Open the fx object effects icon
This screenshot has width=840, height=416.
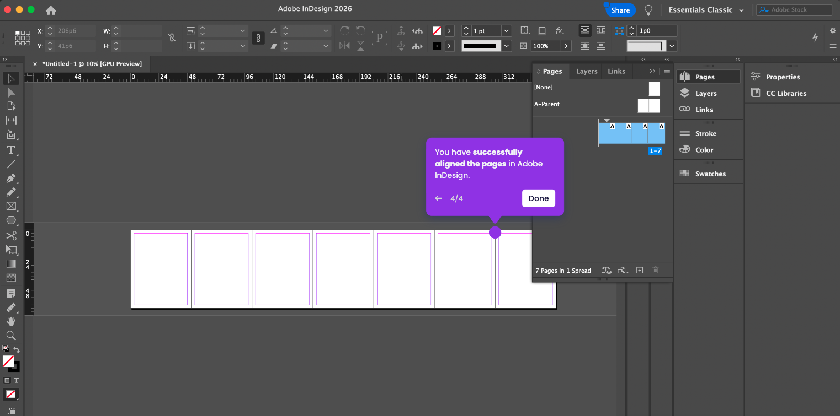pos(559,31)
